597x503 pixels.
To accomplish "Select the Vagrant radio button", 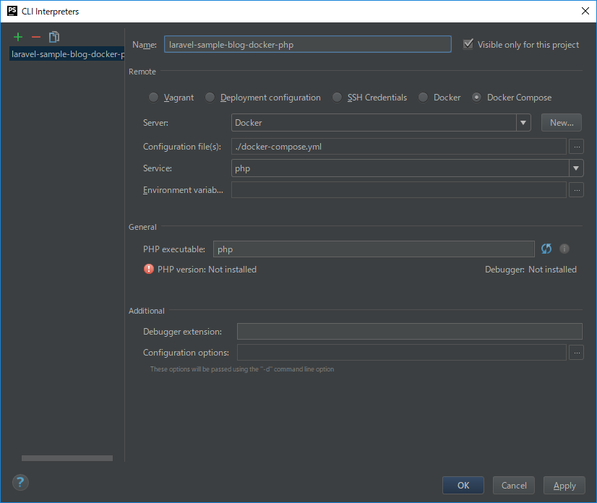I will (x=153, y=98).
